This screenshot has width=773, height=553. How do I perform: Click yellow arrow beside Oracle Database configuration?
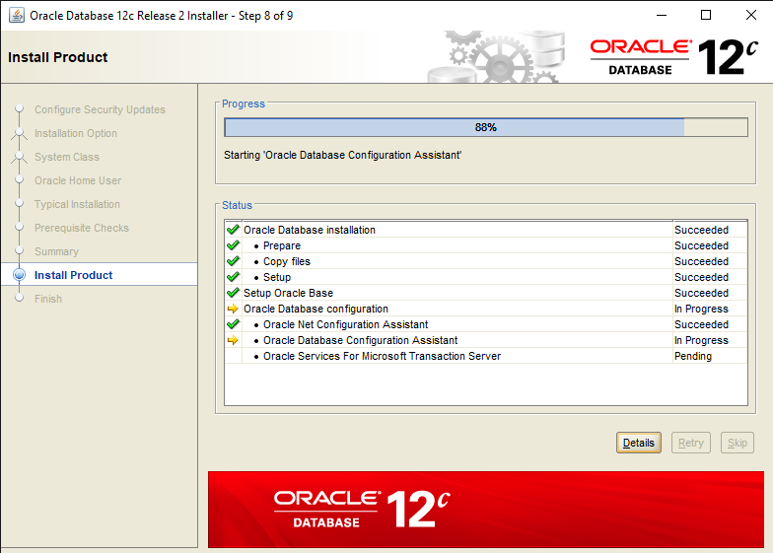click(x=233, y=309)
